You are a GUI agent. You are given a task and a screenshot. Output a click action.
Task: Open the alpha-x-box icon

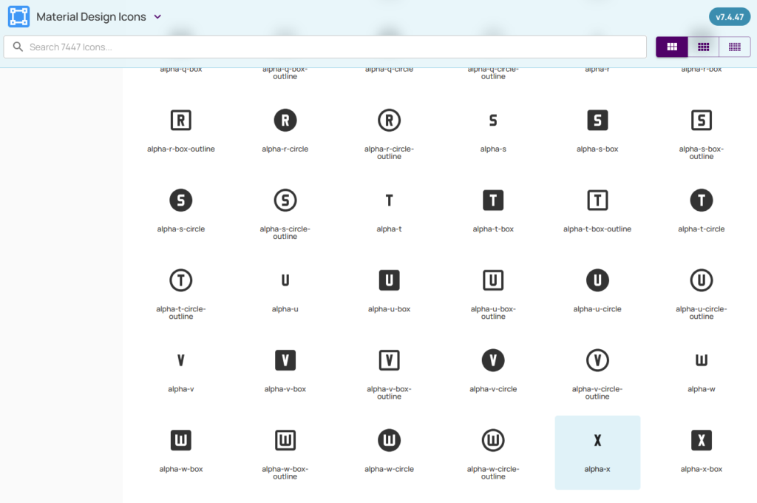pos(702,441)
